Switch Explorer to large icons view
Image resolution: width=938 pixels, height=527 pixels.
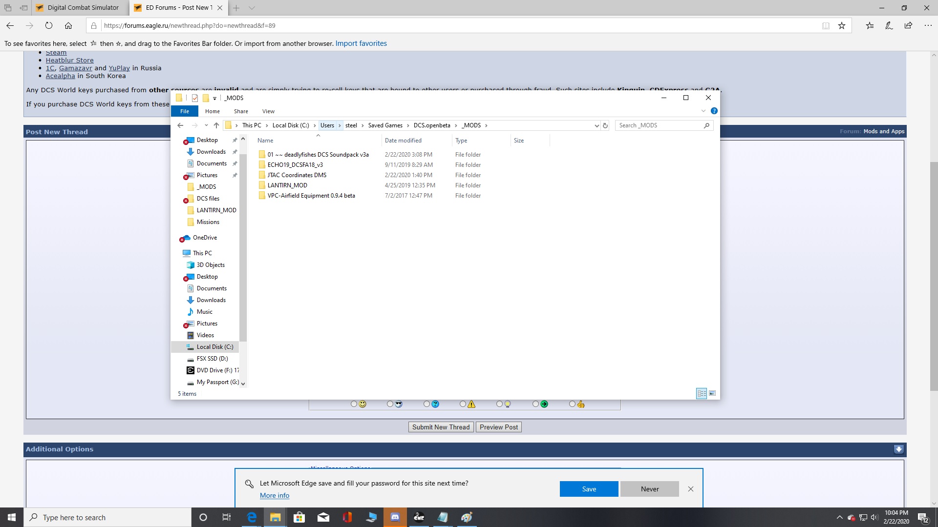(712, 393)
